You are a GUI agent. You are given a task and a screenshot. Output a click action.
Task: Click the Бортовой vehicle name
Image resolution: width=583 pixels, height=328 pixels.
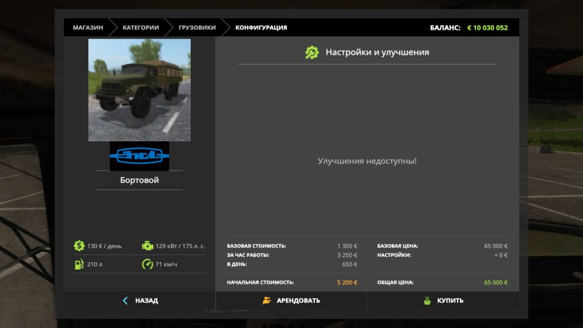click(x=139, y=180)
